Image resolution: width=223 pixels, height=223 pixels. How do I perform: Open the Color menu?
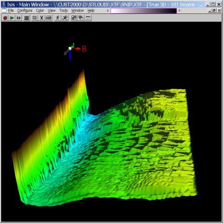coord(40,11)
